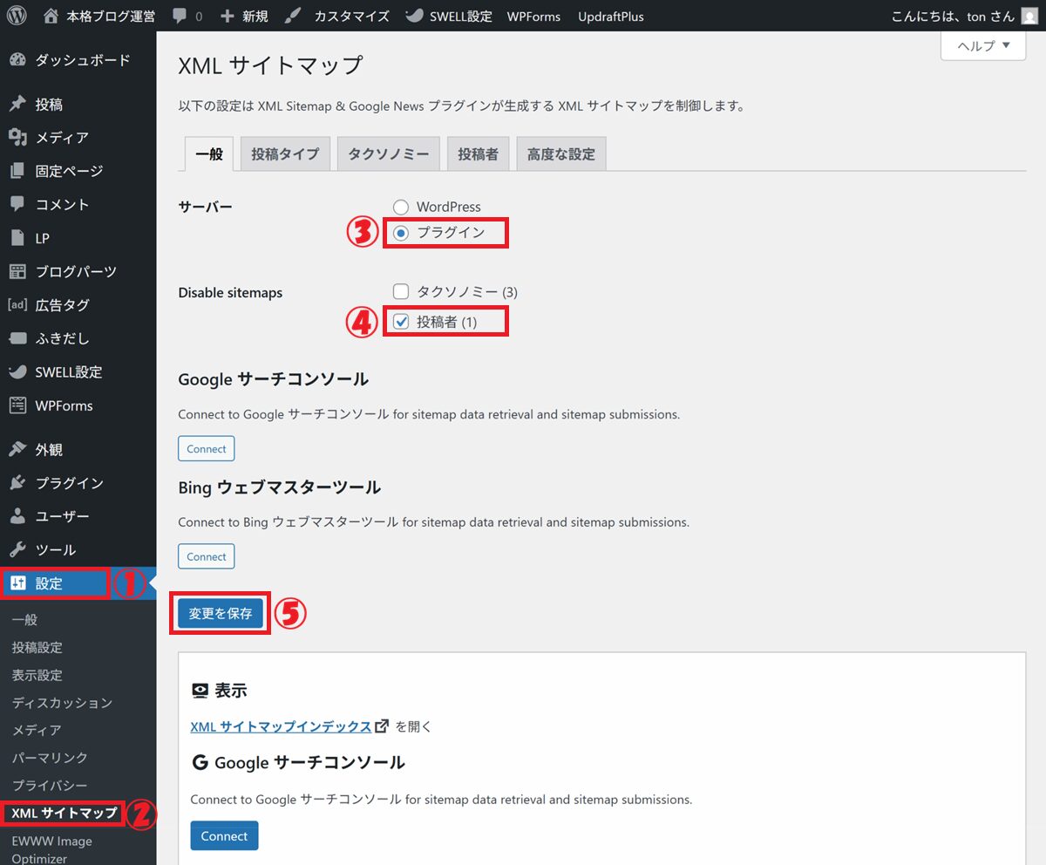The height and width of the screenshot is (865, 1046).
Task: Click the 変更を保存 button
Action: [x=220, y=613]
